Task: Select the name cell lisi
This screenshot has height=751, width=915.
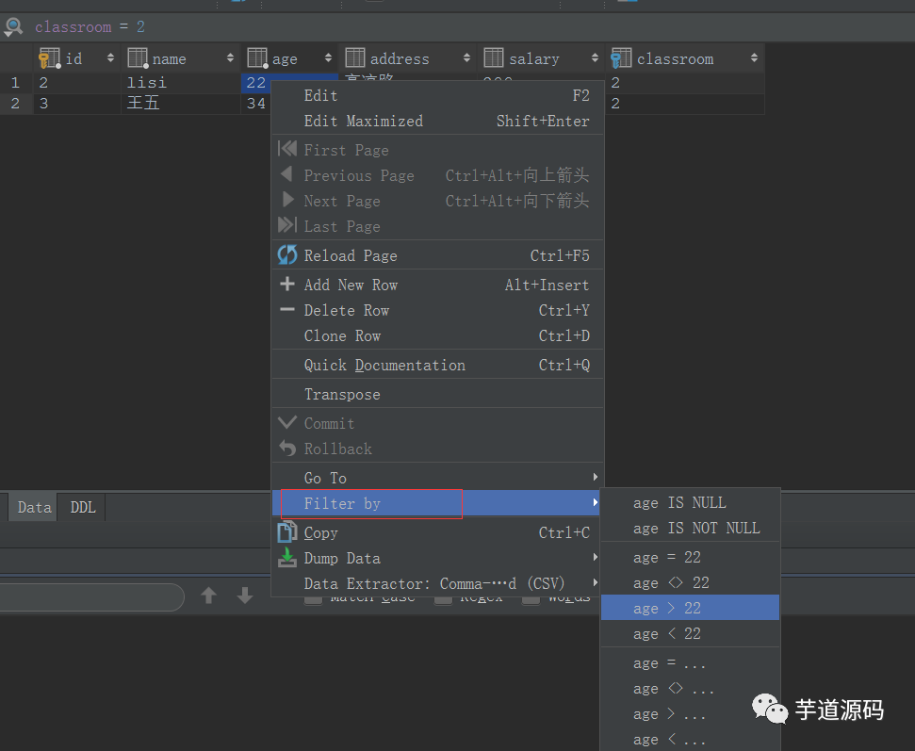Action: (181, 82)
